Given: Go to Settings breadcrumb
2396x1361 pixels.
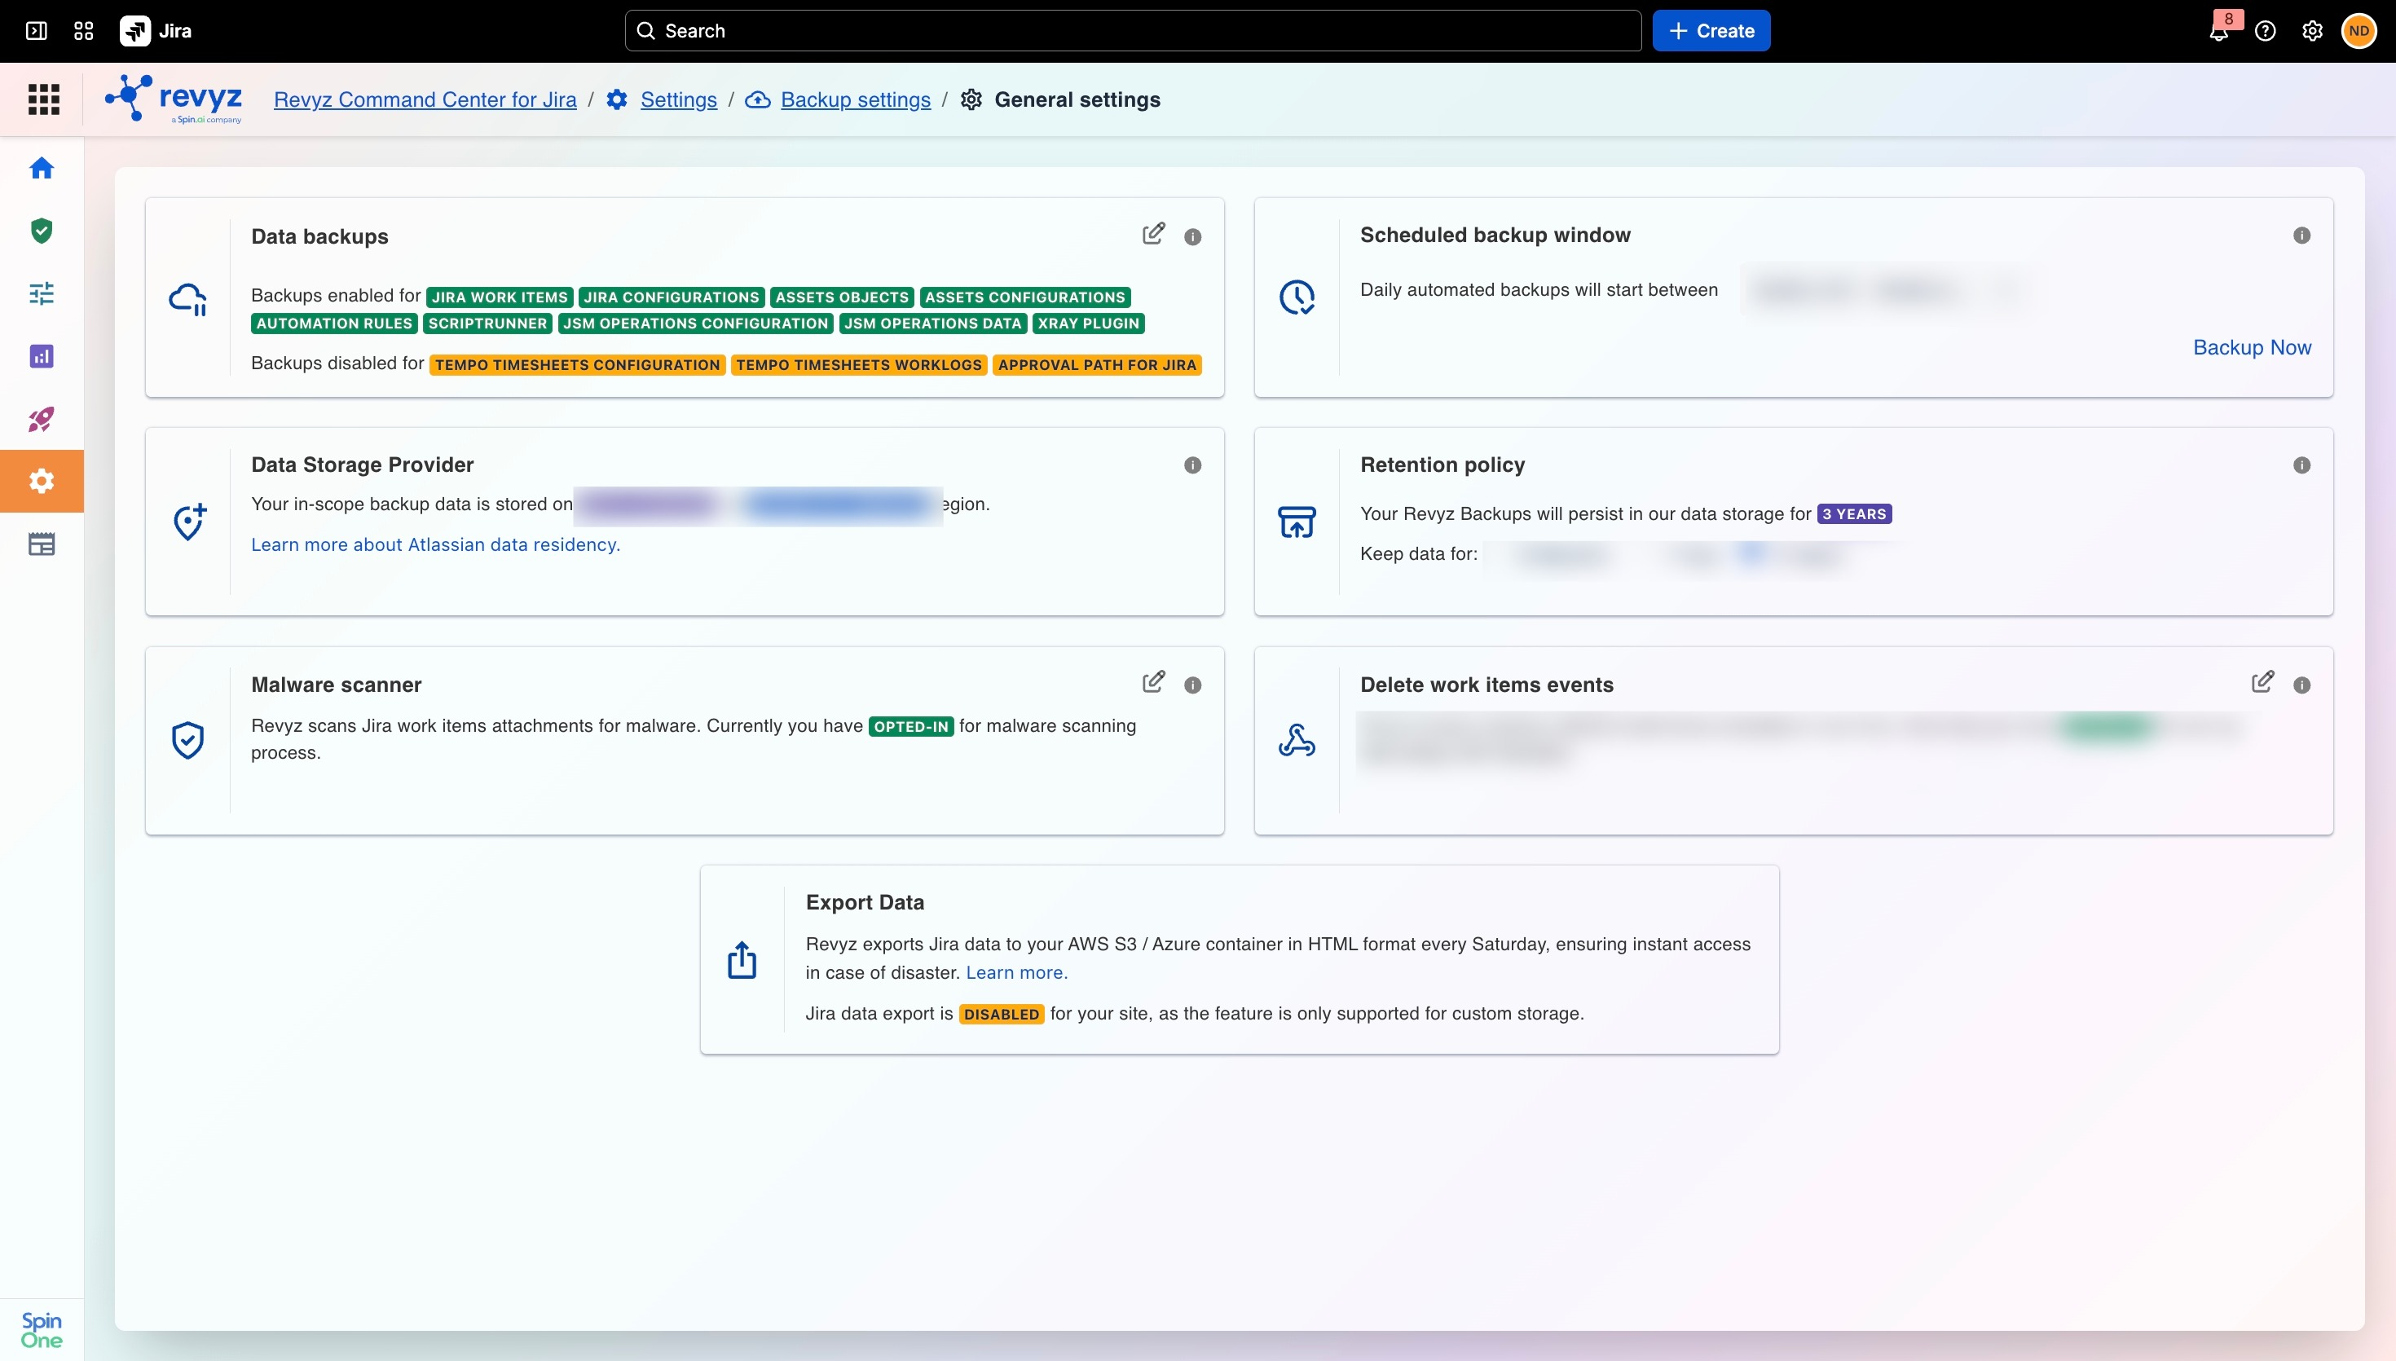Looking at the screenshot, I should 678,100.
